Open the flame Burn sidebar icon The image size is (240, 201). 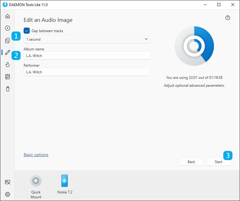click(8, 65)
